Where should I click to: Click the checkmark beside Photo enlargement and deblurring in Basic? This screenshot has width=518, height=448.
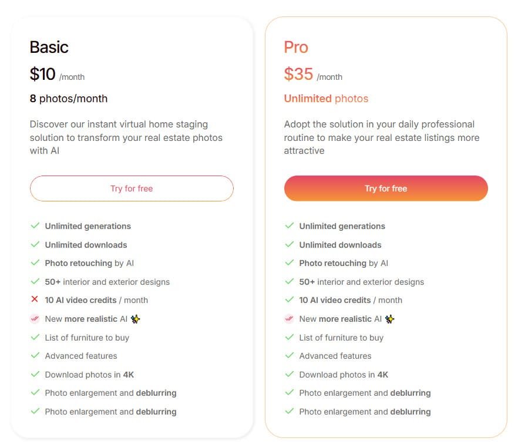click(x=35, y=393)
